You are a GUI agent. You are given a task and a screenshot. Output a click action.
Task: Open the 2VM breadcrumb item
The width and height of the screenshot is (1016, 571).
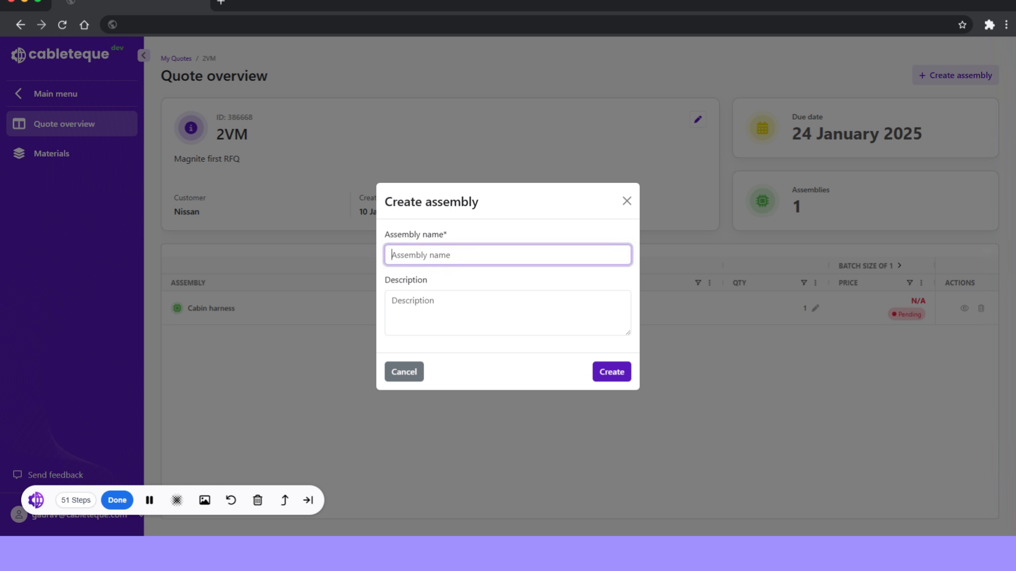(x=209, y=58)
